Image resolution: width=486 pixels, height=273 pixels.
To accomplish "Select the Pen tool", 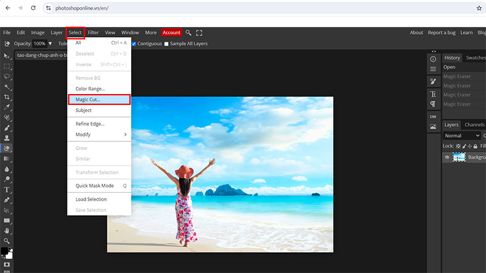I will pyautogui.click(x=7, y=200).
